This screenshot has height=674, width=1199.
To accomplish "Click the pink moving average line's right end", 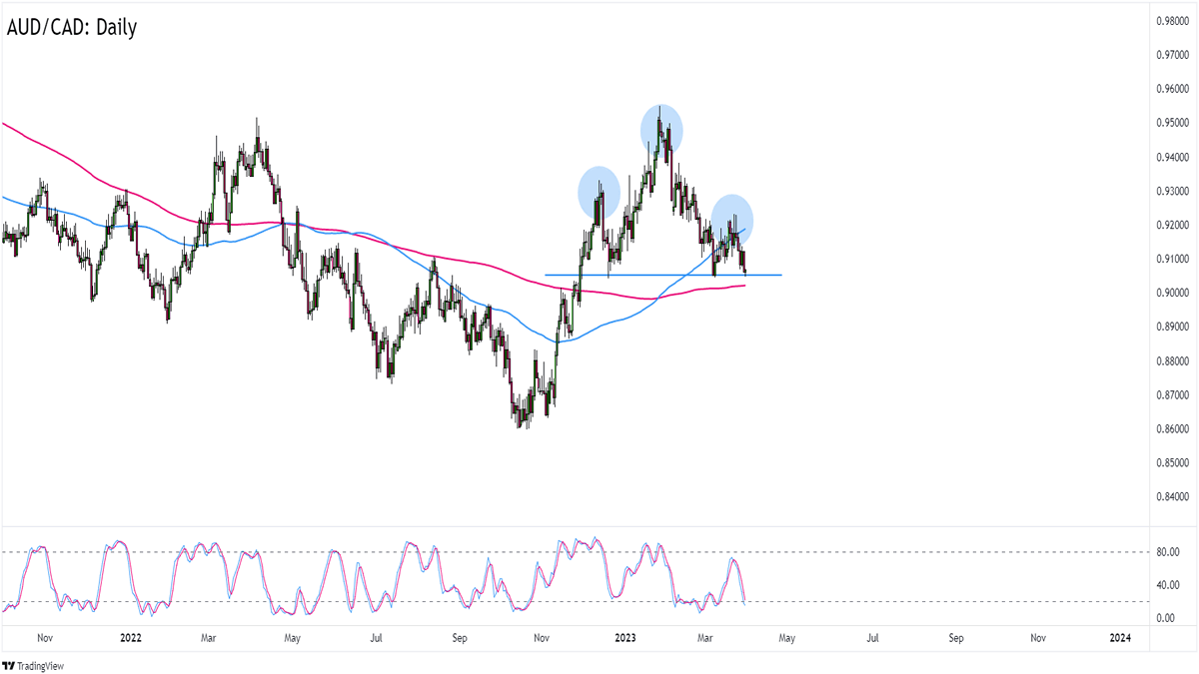I will click(743, 287).
